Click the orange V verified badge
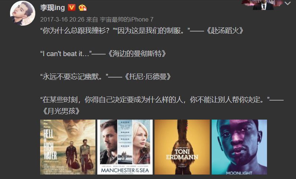296x179 pixels. [x=72, y=8]
